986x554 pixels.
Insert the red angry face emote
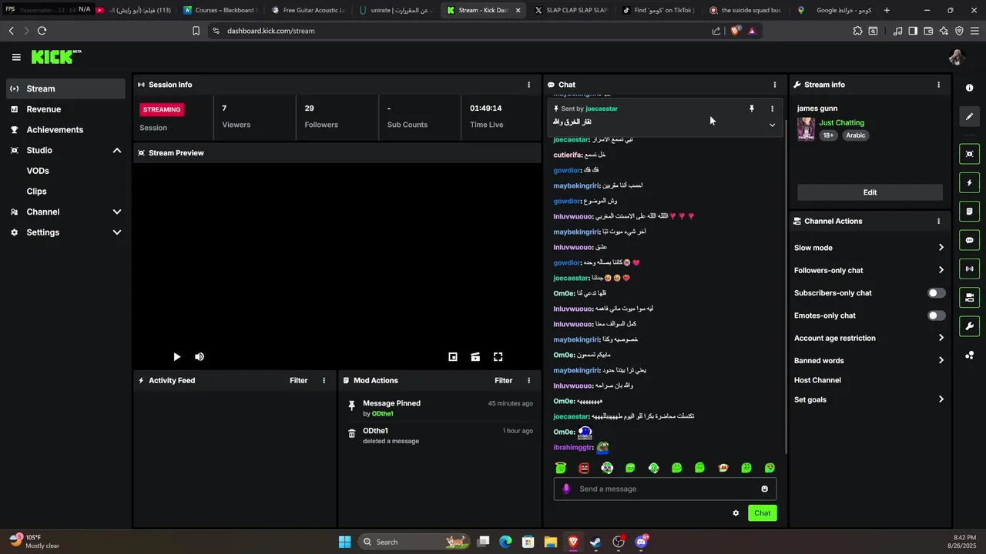point(584,467)
